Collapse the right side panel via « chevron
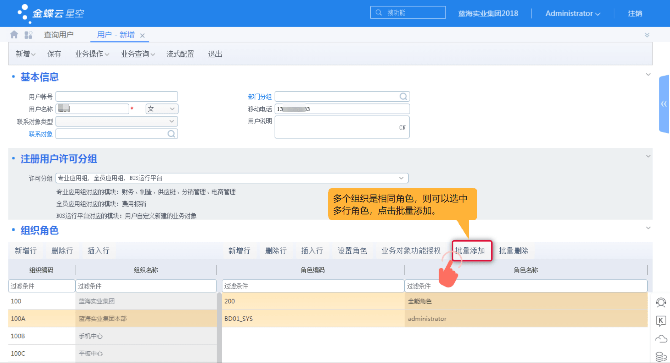The image size is (670, 363). pyautogui.click(x=664, y=104)
